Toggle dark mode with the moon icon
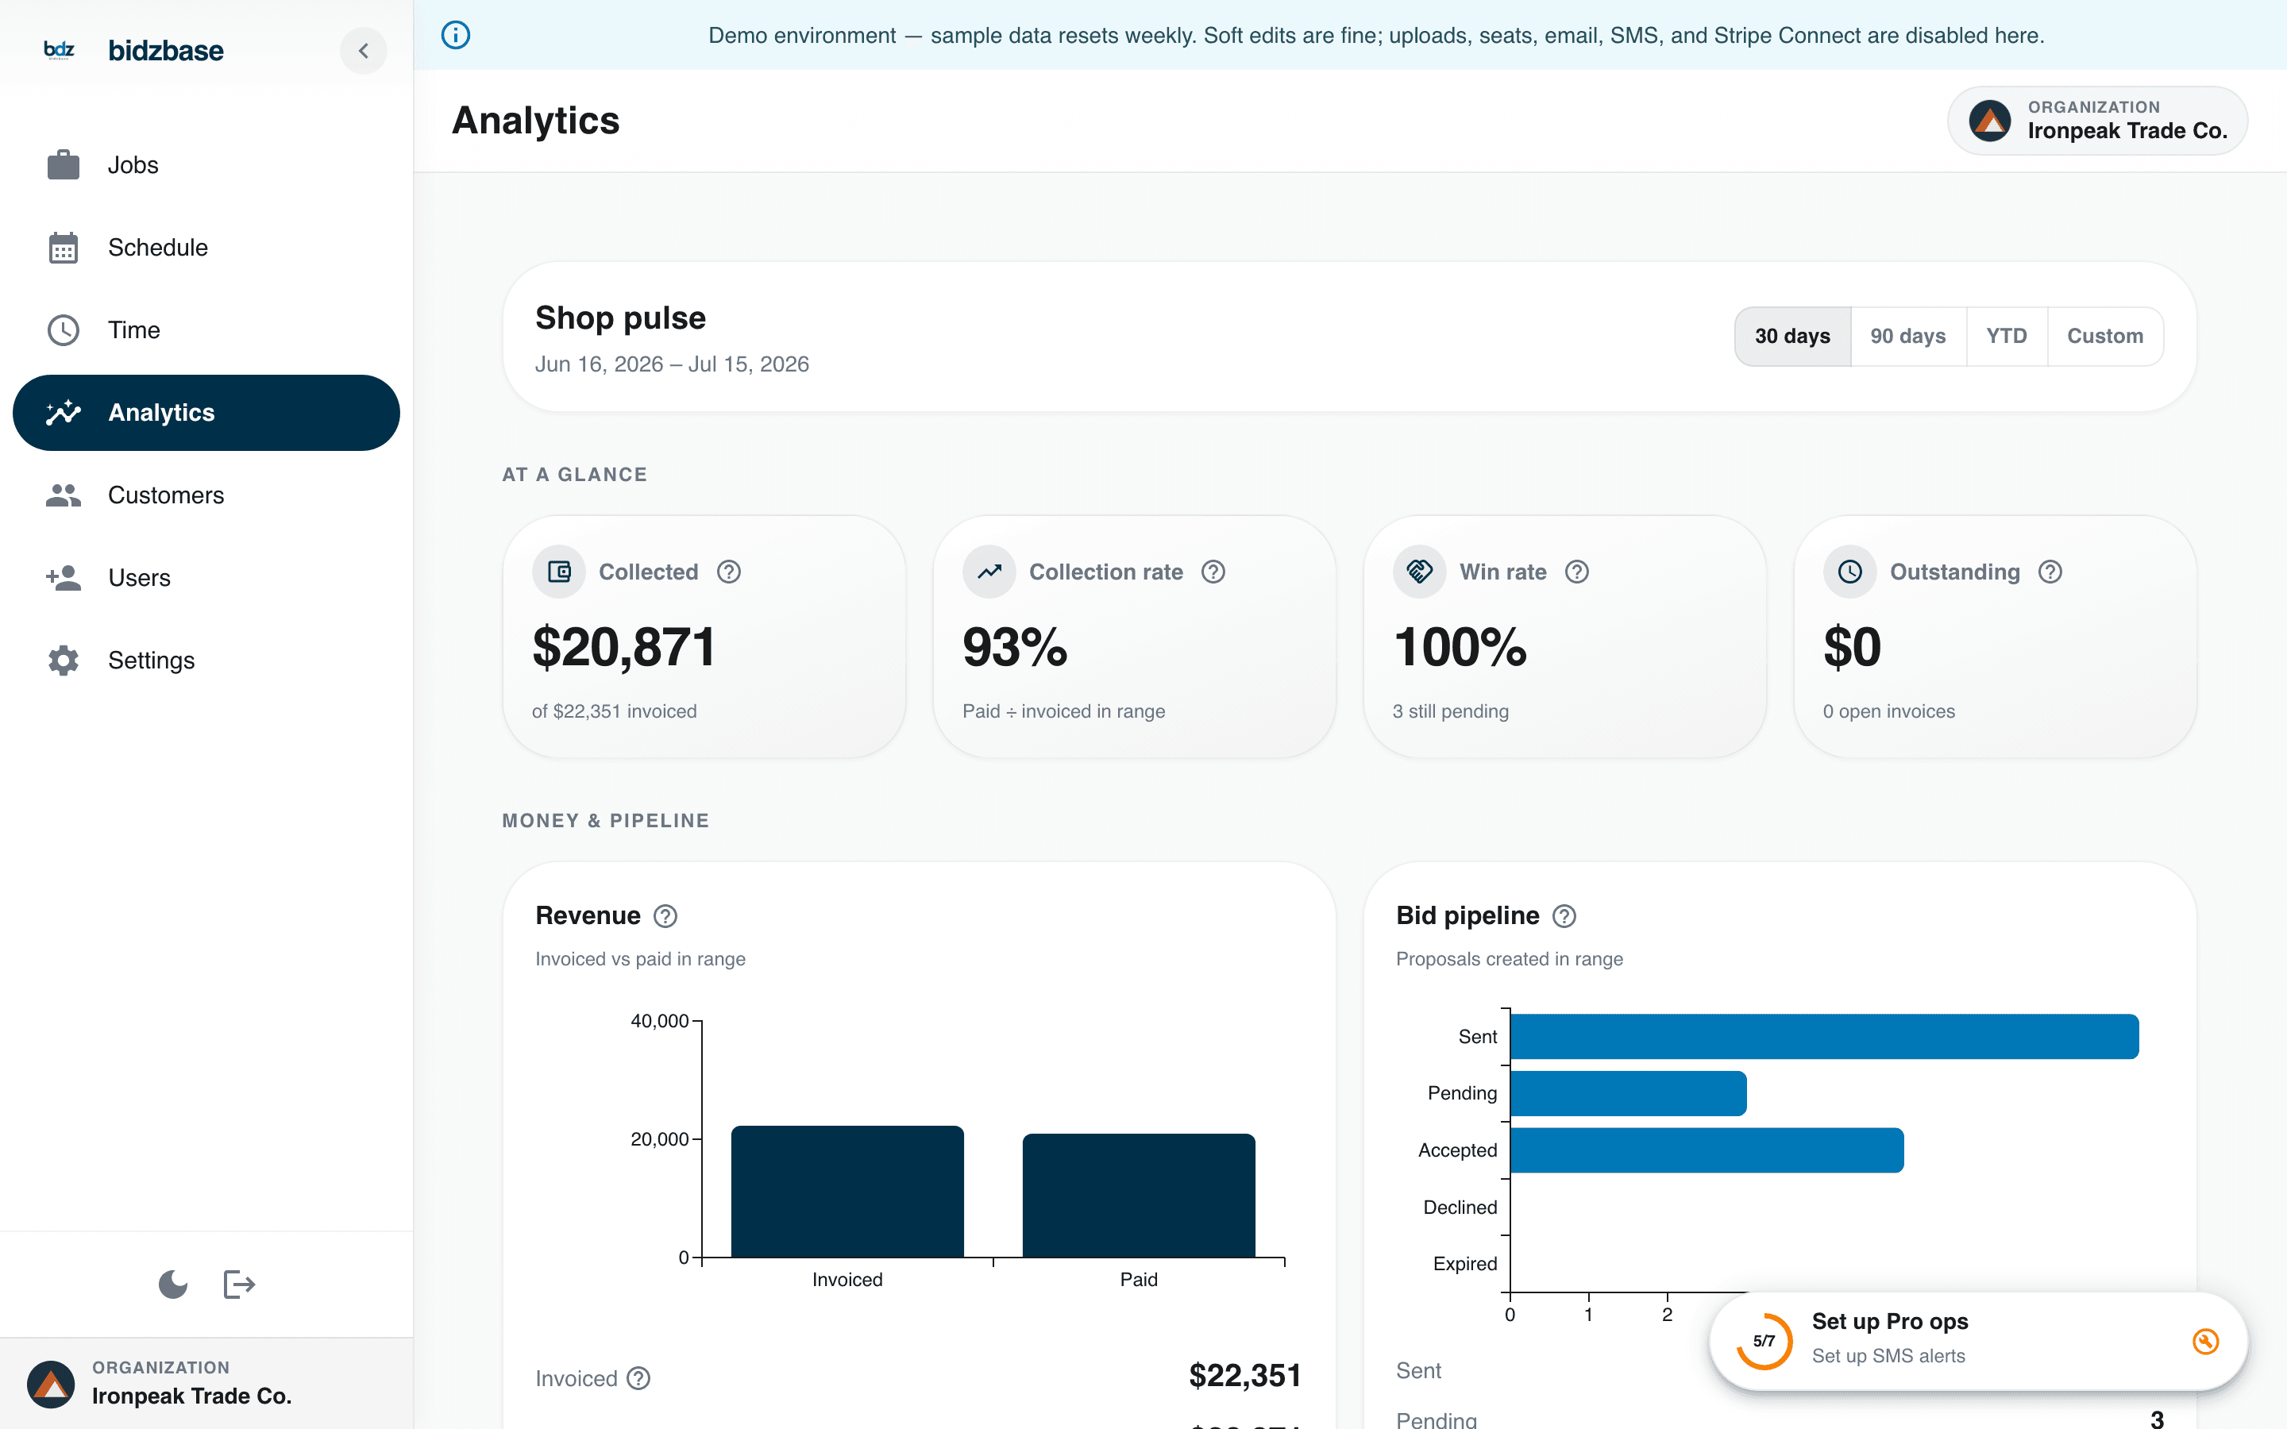This screenshot has width=2287, height=1429. click(x=173, y=1285)
